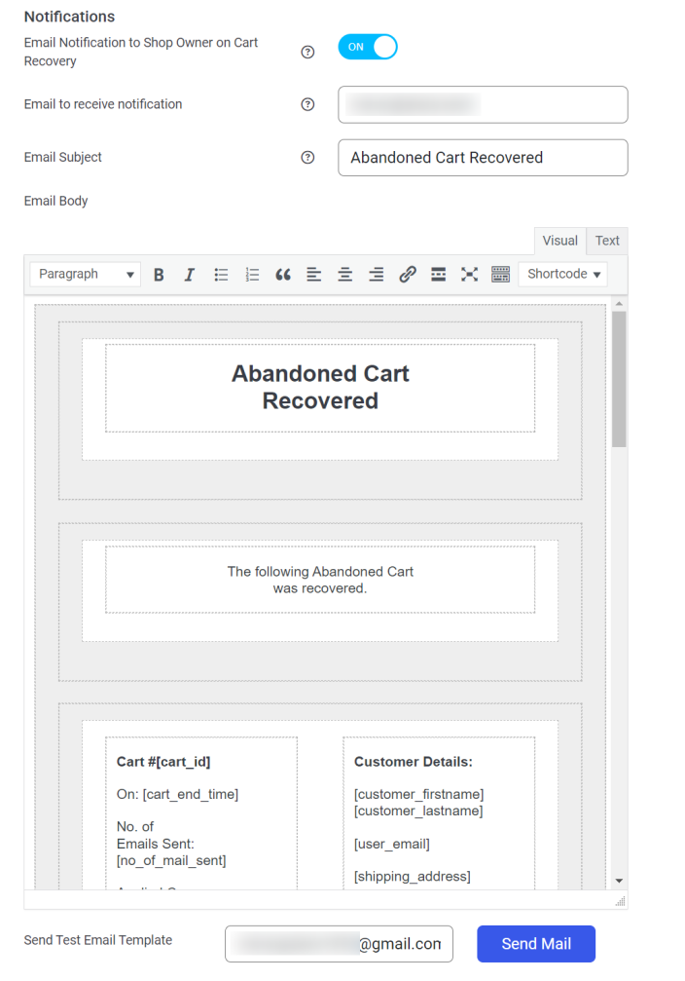Image resolution: width=685 pixels, height=981 pixels.
Task: Show the toolbar toggle keyboard icon
Action: tap(501, 275)
